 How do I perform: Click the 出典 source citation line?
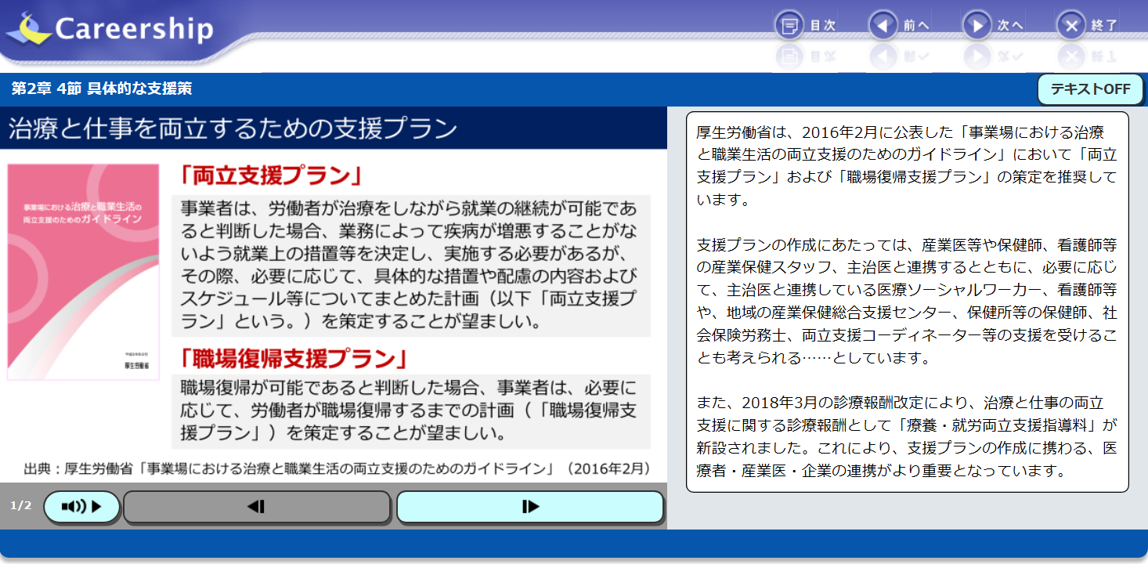[338, 469]
